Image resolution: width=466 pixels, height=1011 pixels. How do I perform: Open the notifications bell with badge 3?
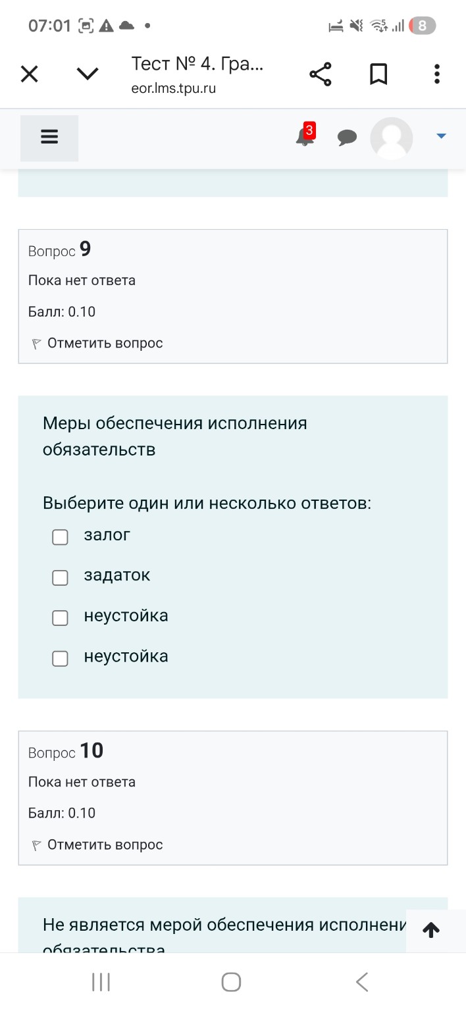point(303,138)
